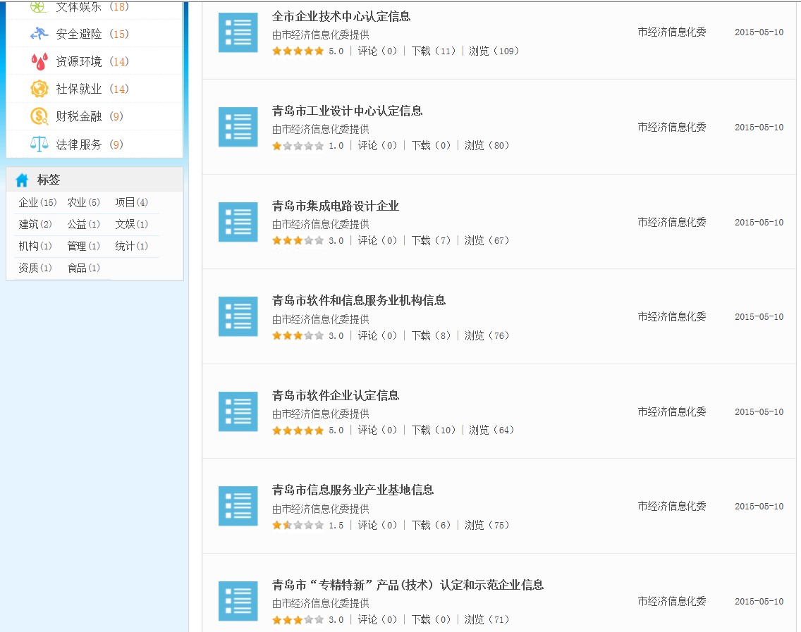Open the 青岛市工业设计中心认定信息 title link

347,111
